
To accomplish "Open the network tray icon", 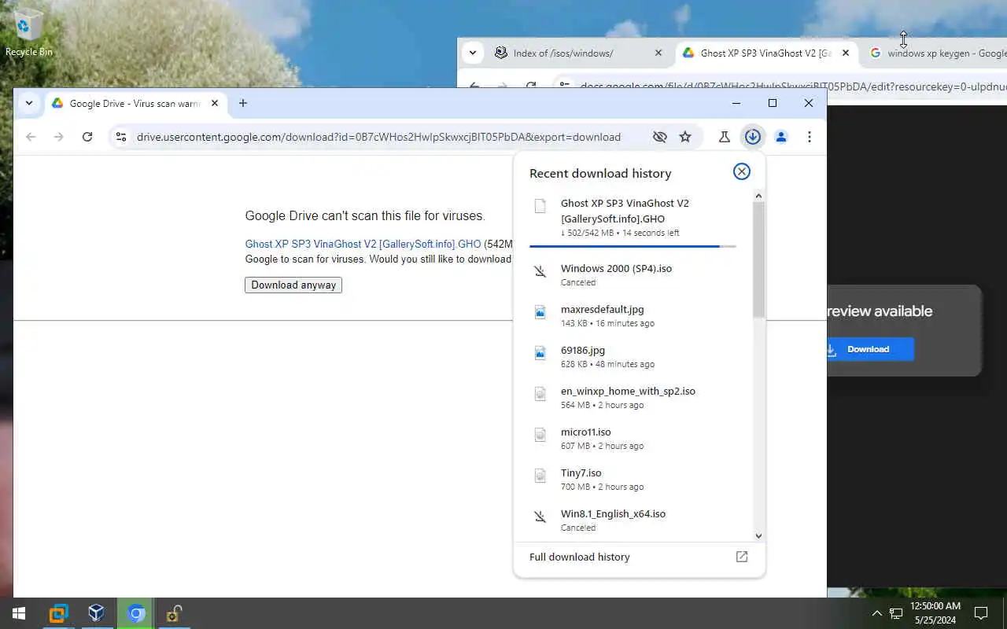I will pos(896,613).
